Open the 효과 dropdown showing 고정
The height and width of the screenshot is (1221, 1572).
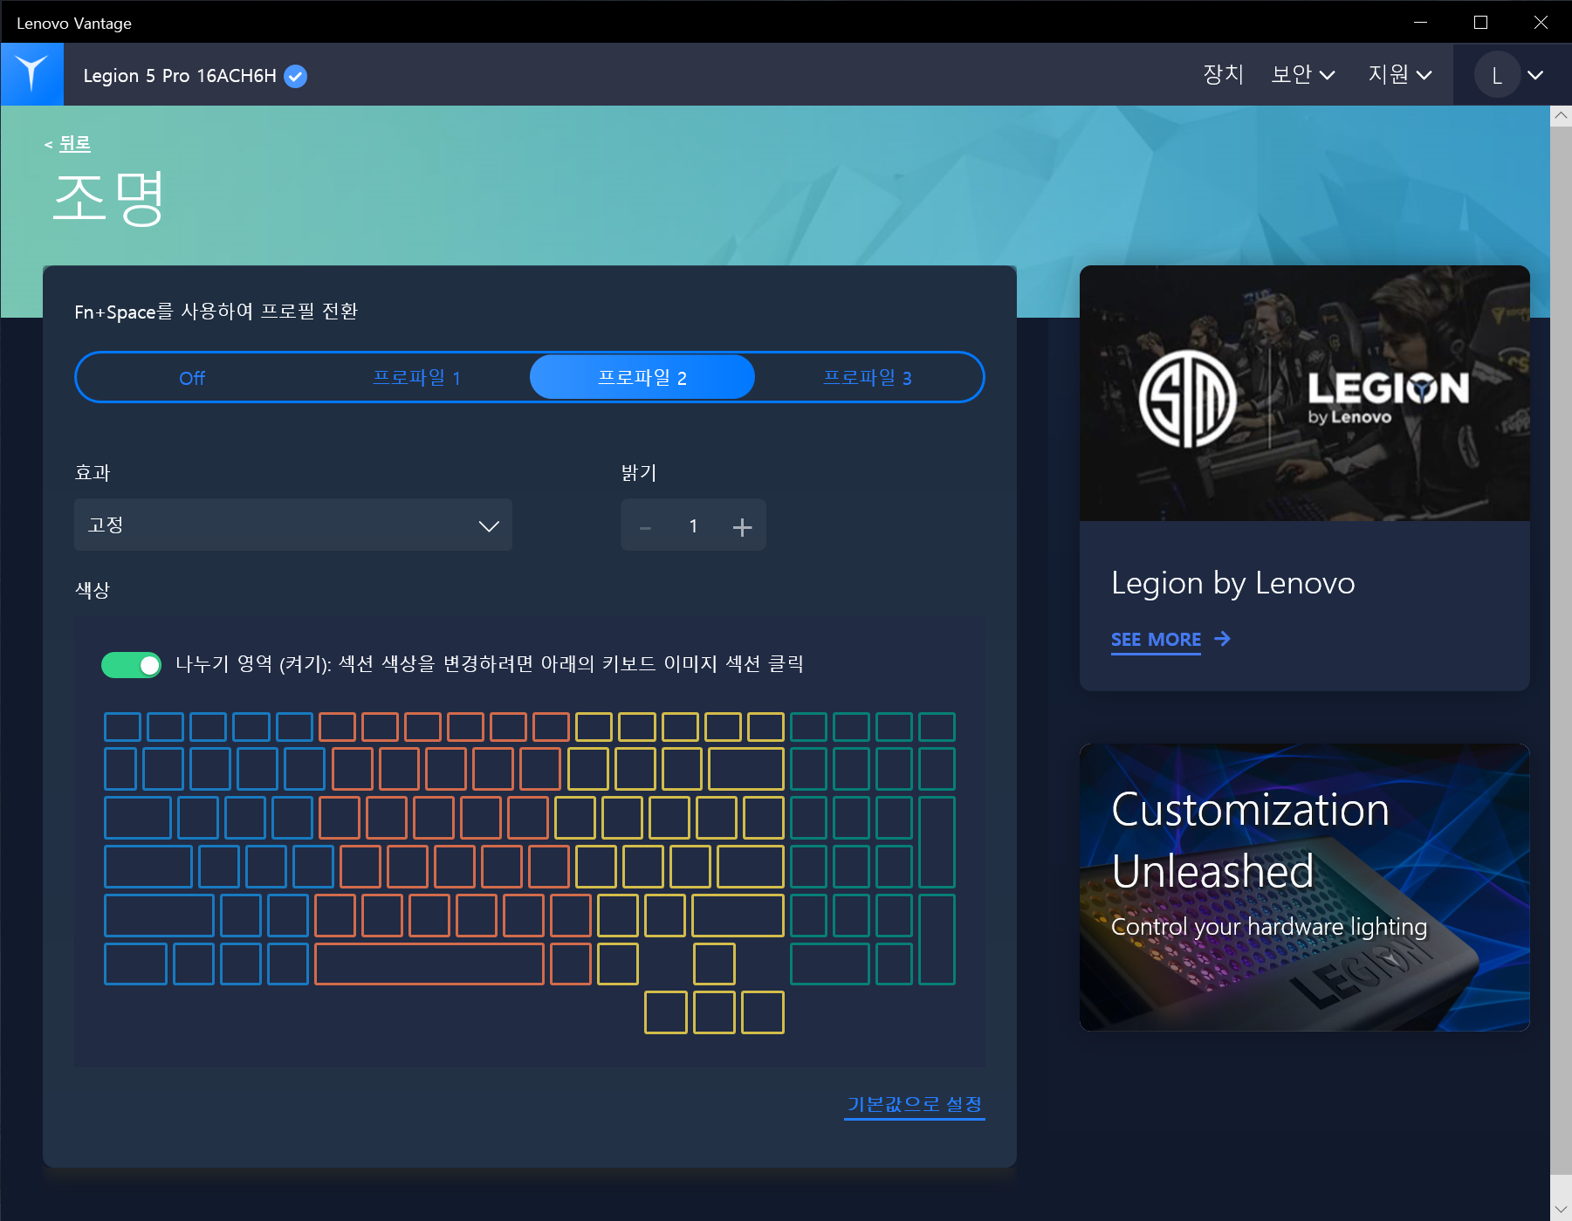(x=293, y=525)
